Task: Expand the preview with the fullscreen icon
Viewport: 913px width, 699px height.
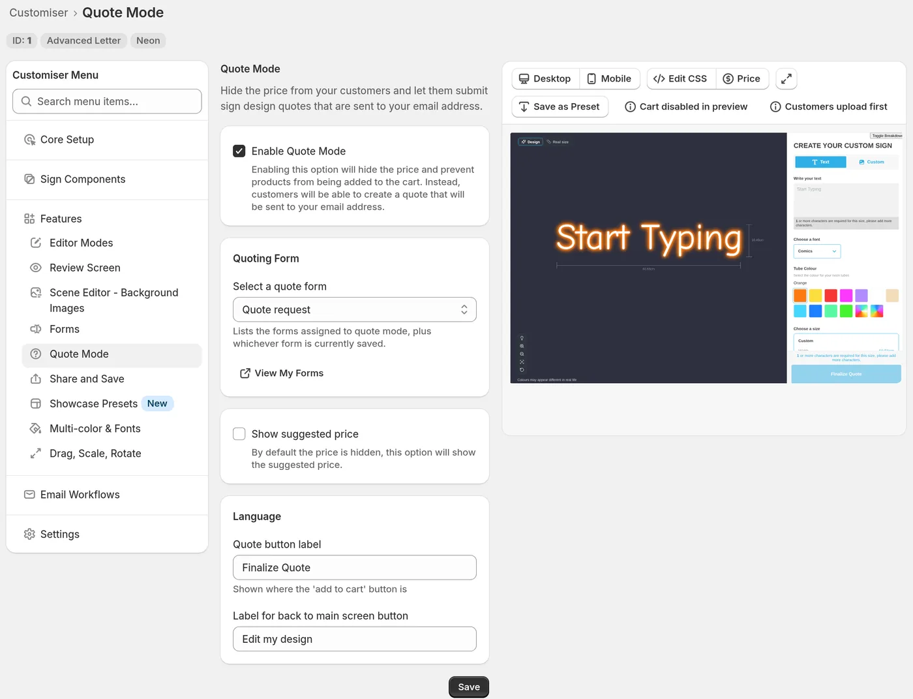Action: [786, 79]
